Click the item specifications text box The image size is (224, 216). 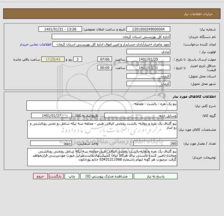(102, 130)
